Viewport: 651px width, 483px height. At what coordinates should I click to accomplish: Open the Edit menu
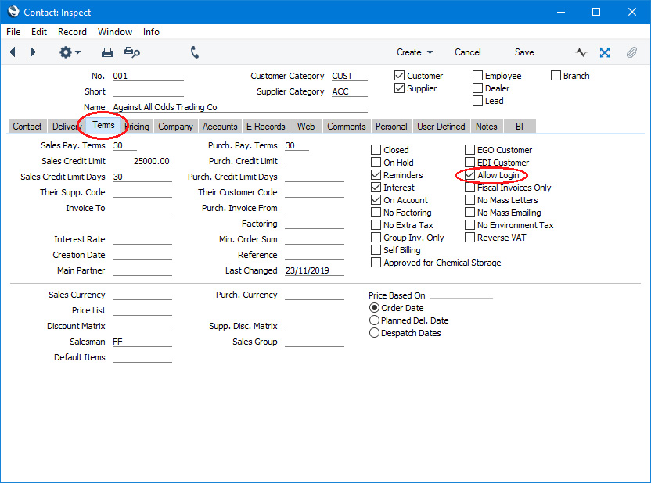coord(39,32)
